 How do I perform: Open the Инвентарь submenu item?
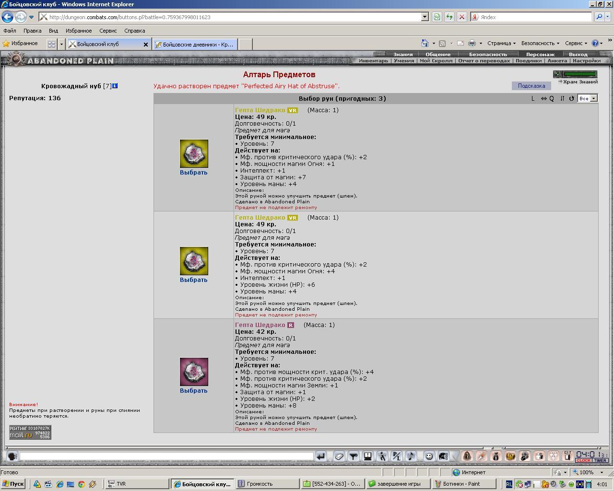tap(373, 61)
